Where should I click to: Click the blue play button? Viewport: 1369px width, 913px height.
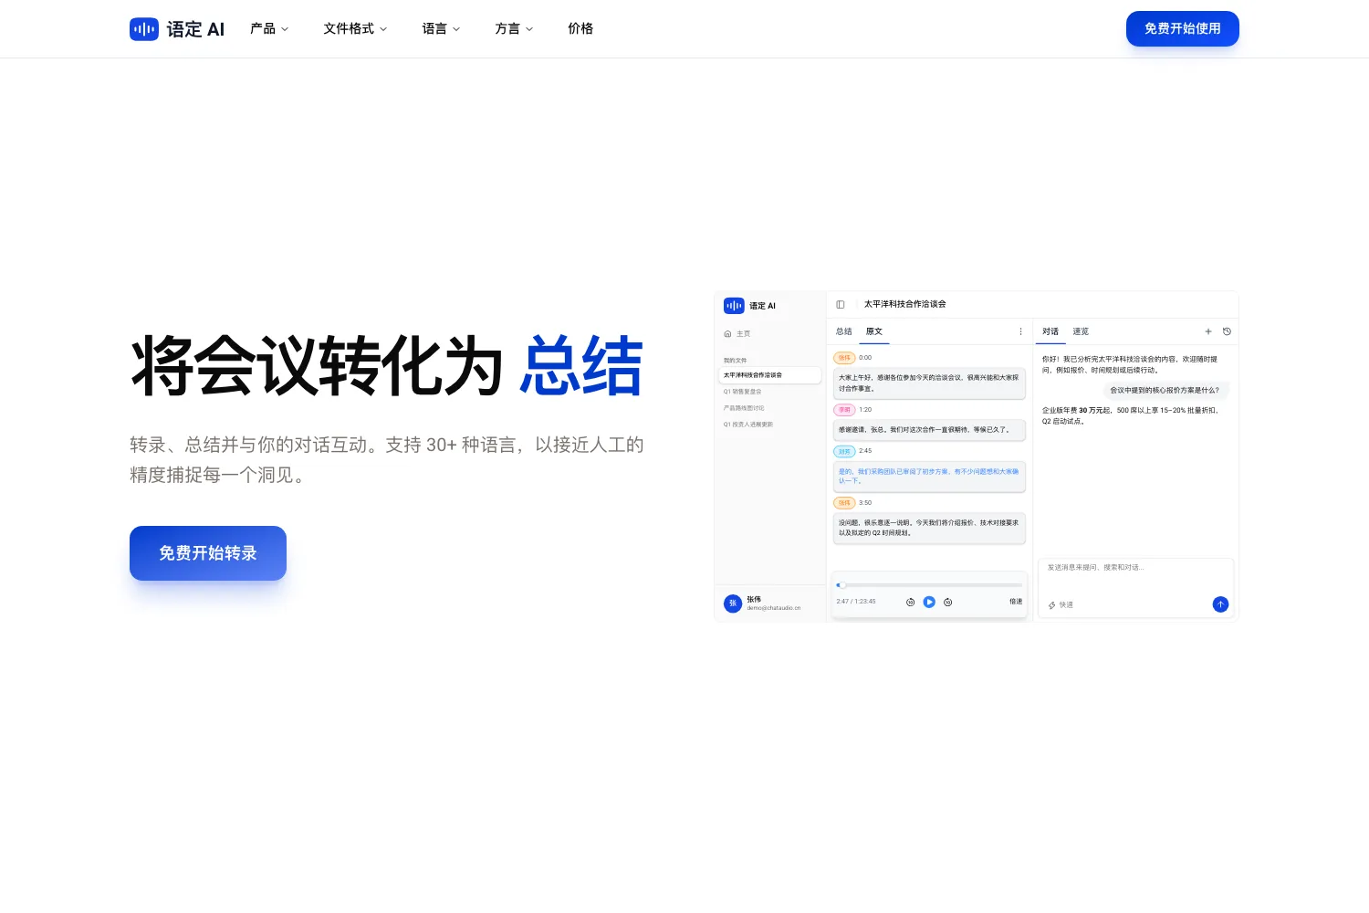coord(929,602)
